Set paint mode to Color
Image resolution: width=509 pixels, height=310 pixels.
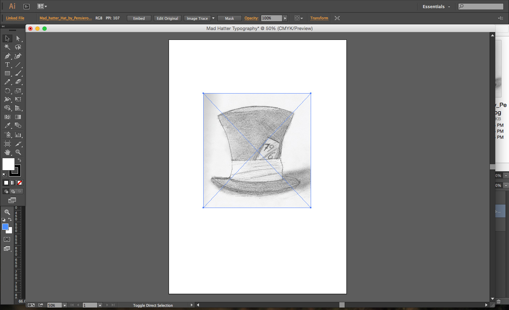coord(6,183)
